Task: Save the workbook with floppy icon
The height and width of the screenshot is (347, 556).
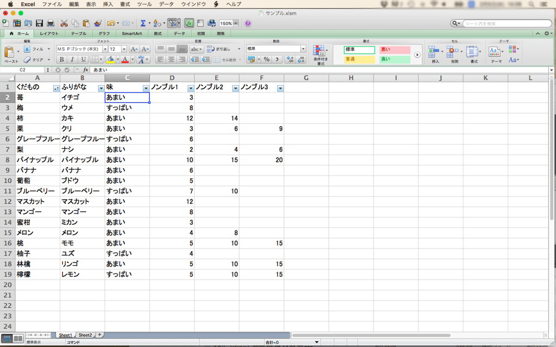Action: [x=39, y=23]
